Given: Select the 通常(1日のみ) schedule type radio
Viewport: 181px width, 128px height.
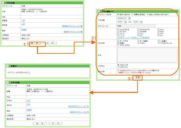Looking at the screenshot, I should 118,15.
